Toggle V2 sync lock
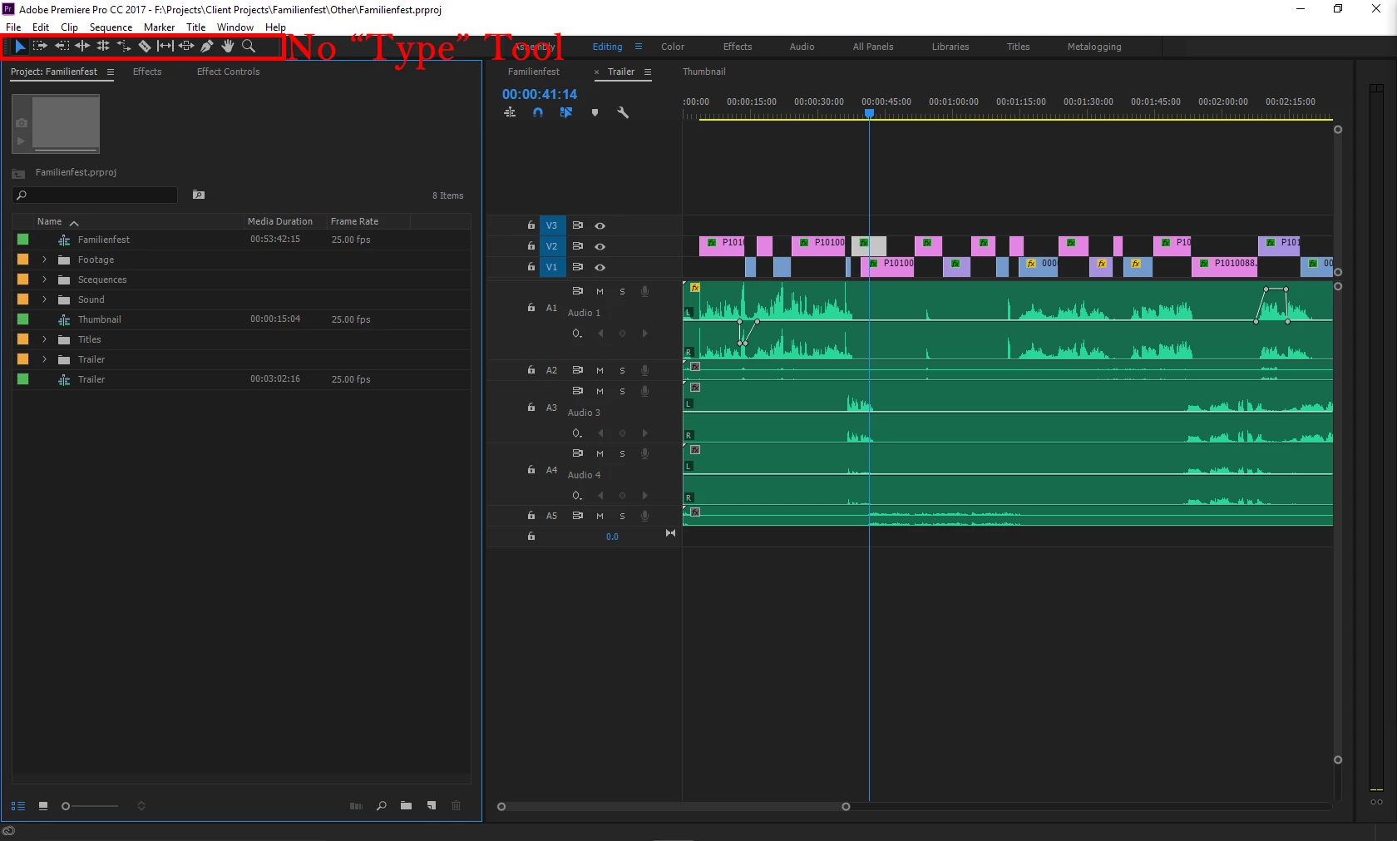Viewport: 1397px width, 841px height. (x=577, y=246)
